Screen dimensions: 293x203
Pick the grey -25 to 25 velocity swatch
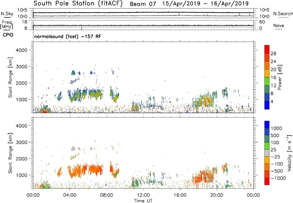267,153
